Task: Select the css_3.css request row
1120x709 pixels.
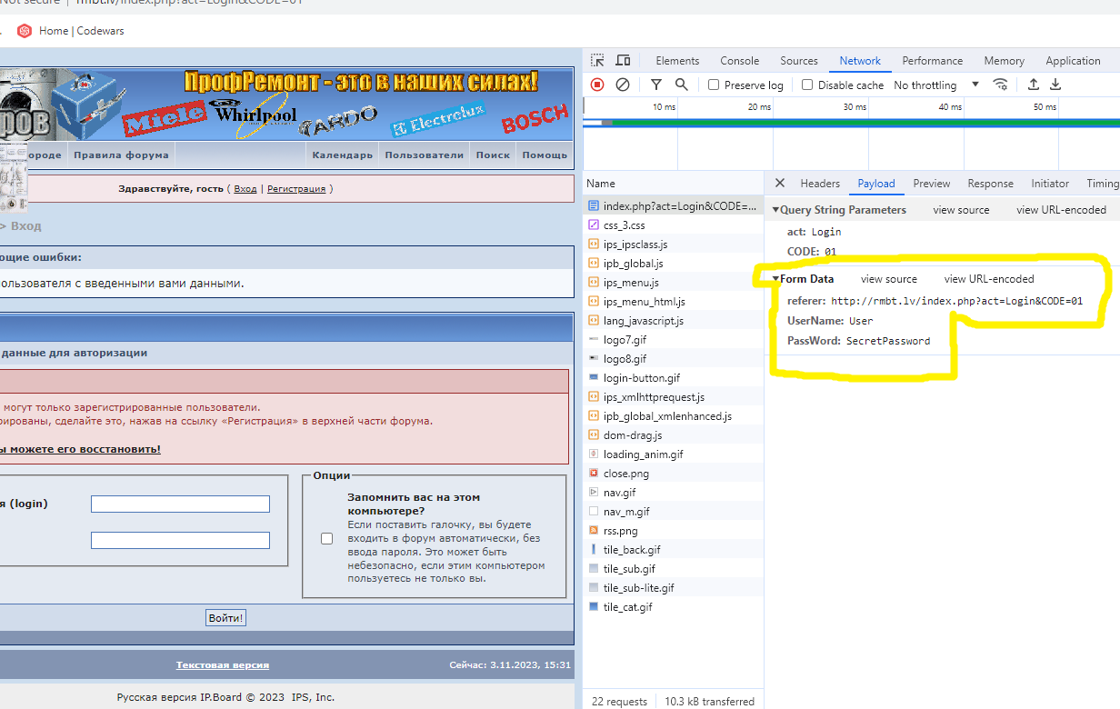Action: (673, 225)
